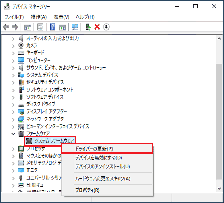
Task: Select the ソフトウェア デバイス row
Action: coord(45,97)
